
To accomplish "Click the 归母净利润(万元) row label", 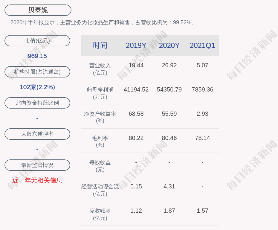I will point(100,93).
